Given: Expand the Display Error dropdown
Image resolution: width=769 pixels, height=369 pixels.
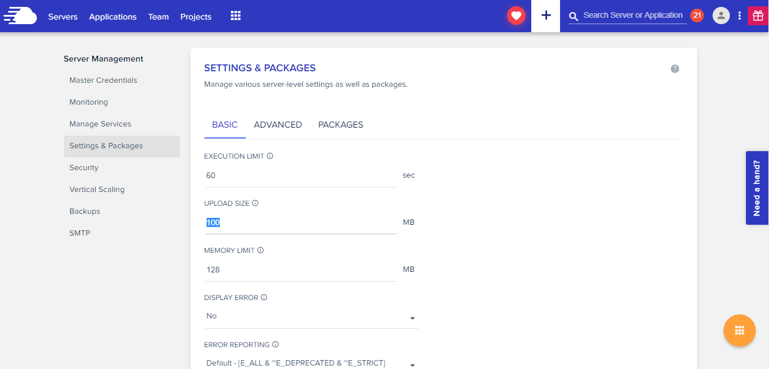Looking at the screenshot, I should [x=412, y=318].
